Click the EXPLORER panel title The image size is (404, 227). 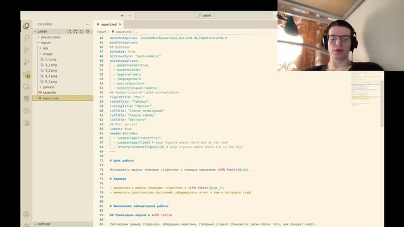[x=45, y=24]
